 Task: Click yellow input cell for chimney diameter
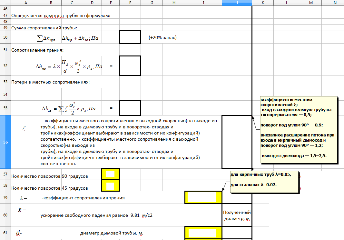point(203,233)
